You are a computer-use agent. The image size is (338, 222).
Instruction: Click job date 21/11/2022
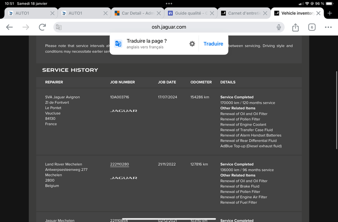pyautogui.click(x=167, y=164)
